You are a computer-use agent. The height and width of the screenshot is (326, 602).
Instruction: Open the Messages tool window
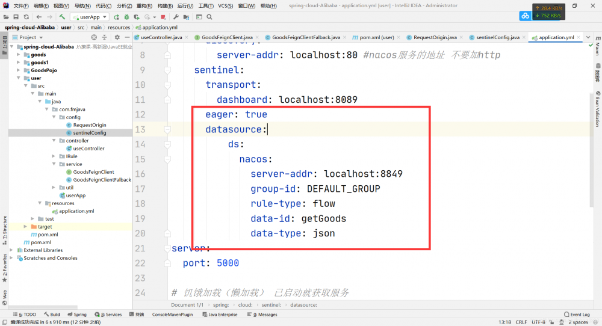(262, 315)
